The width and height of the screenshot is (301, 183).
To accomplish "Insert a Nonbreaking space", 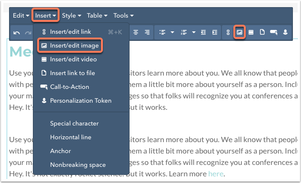I will click(x=81, y=165).
